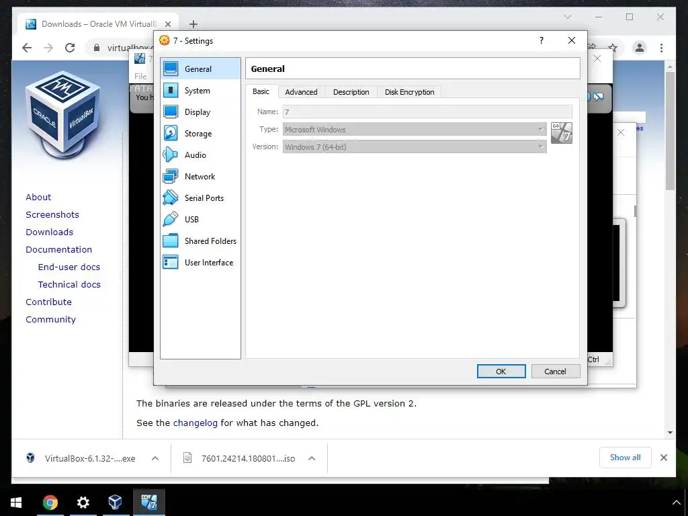
Task: Open a new browser tab
Action: tap(193, 24)
